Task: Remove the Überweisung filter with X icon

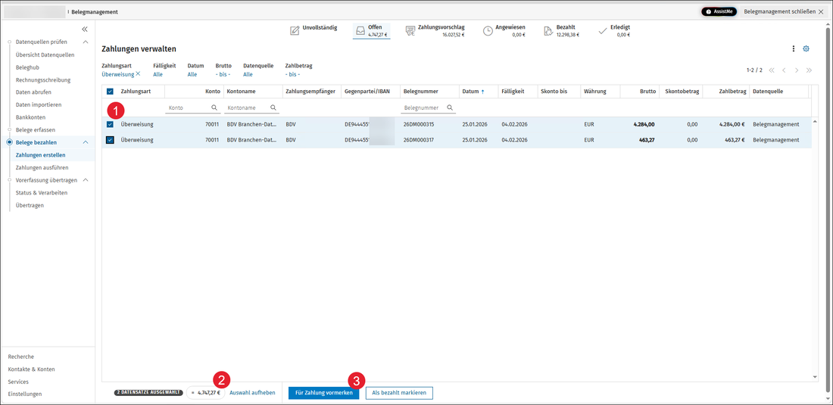Action: point(138,73)
